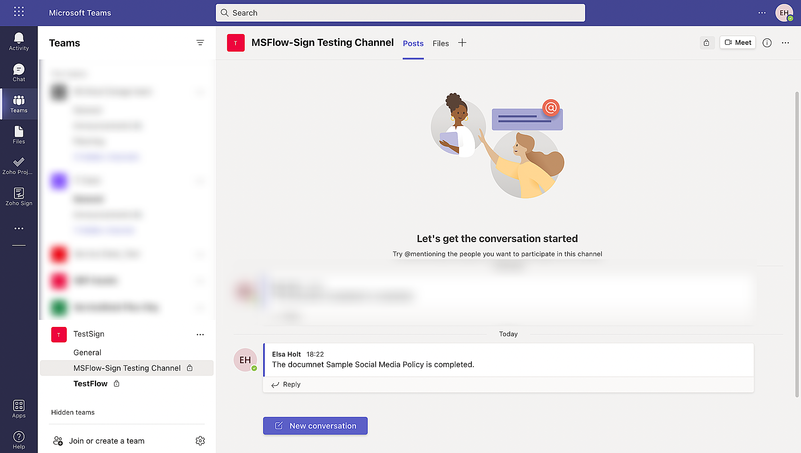801x453 pixels.
Task: Open channel info icon
Action: [767, 43]
